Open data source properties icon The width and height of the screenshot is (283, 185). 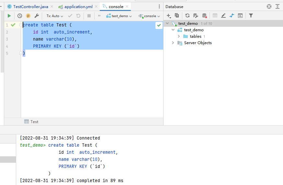[x=196, y=15]
